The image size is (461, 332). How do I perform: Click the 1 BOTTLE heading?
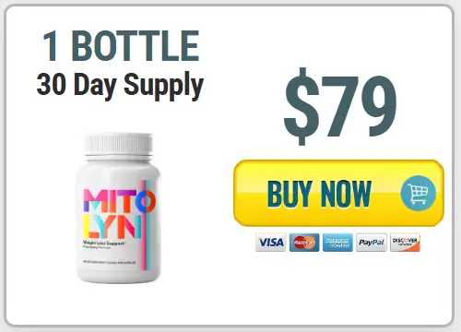click(x=121, y=46)
